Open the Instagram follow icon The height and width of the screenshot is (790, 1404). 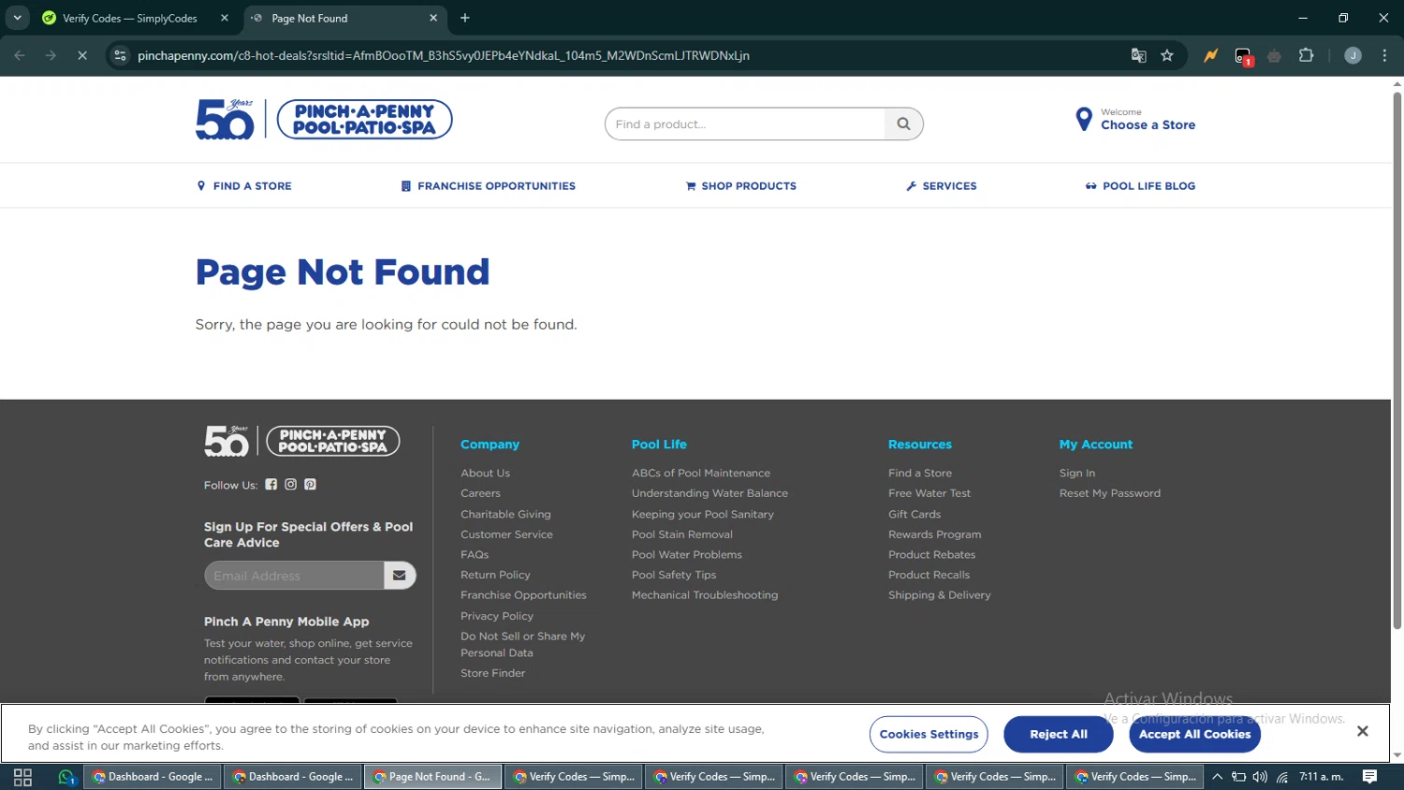(x=291, y=484)
